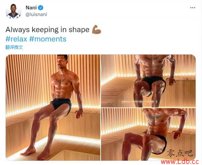The width and height of the screenshot is (202, 165).
Task: Open the @luisnani handle
Action: (36, 14)
